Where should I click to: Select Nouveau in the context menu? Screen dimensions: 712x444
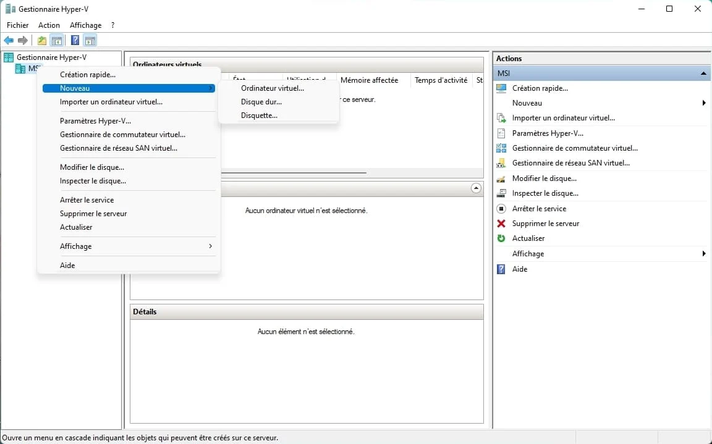pos(129,88)
